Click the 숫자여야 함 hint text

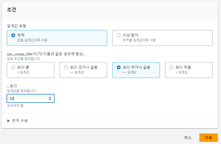coord(15,106)
